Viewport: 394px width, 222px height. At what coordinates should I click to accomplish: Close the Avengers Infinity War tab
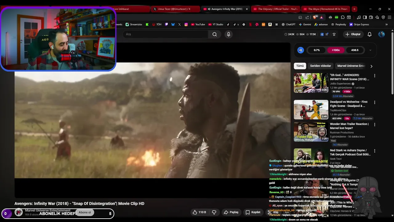click(247, 9)
